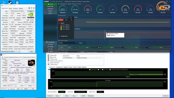Screen dimensions: 174x98
Task: Open Microsoft Edge desktop shortcut
Action: pos(17,2)
